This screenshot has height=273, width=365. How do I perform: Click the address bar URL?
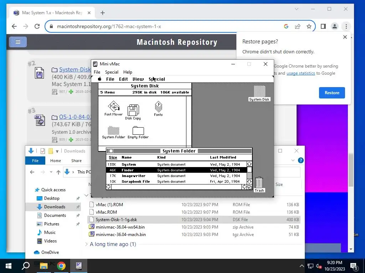point(109,26)
